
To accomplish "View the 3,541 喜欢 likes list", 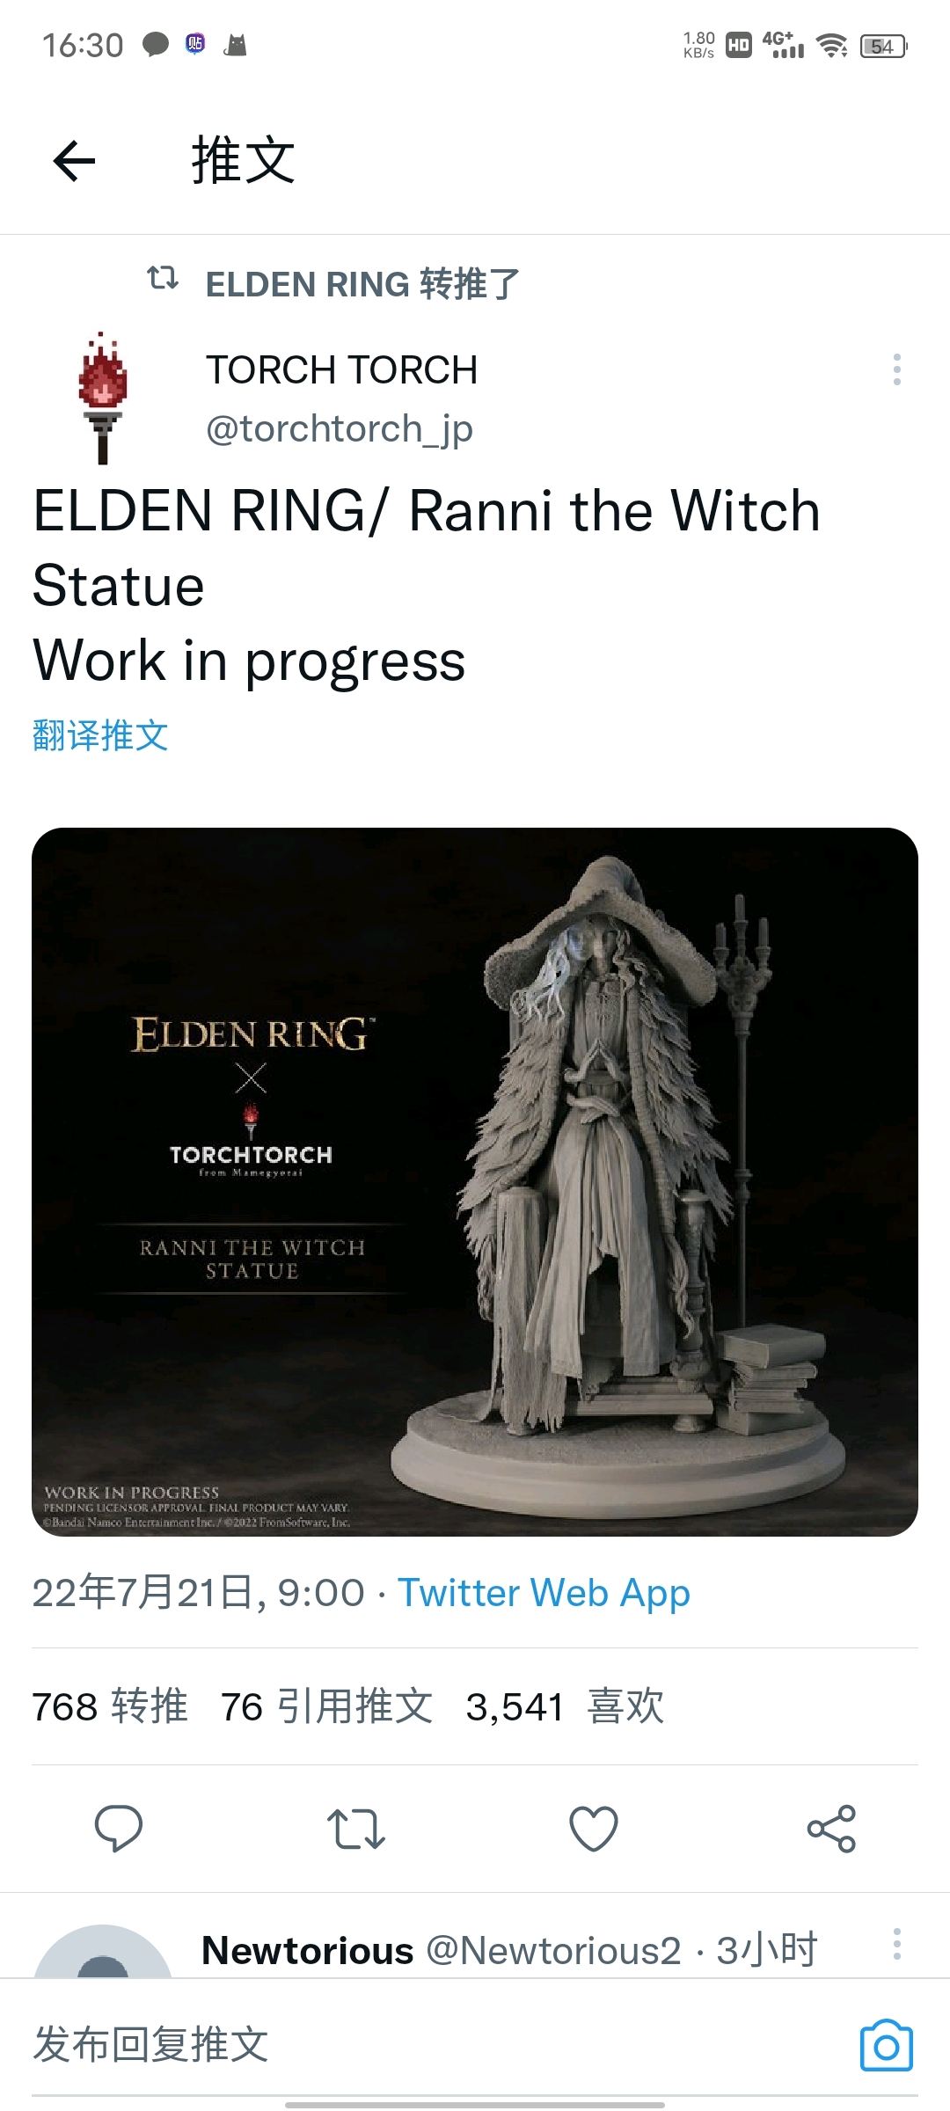I will pyautogui.click(x=565, y=1706).
